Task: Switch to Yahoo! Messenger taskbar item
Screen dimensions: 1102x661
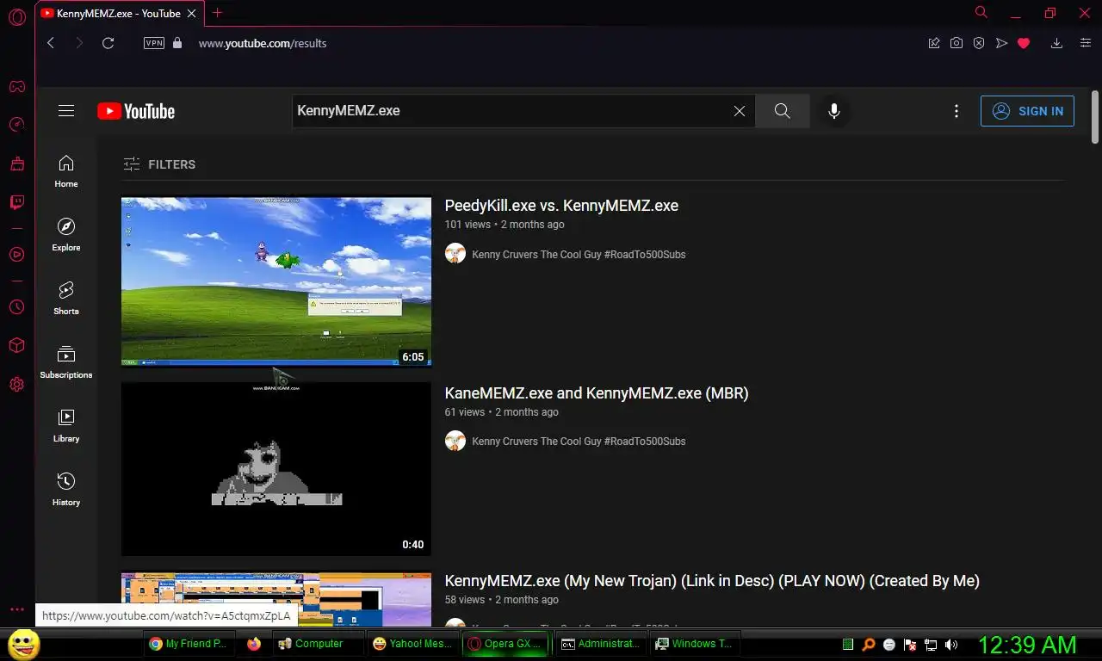Action: (x=413, y=644)
